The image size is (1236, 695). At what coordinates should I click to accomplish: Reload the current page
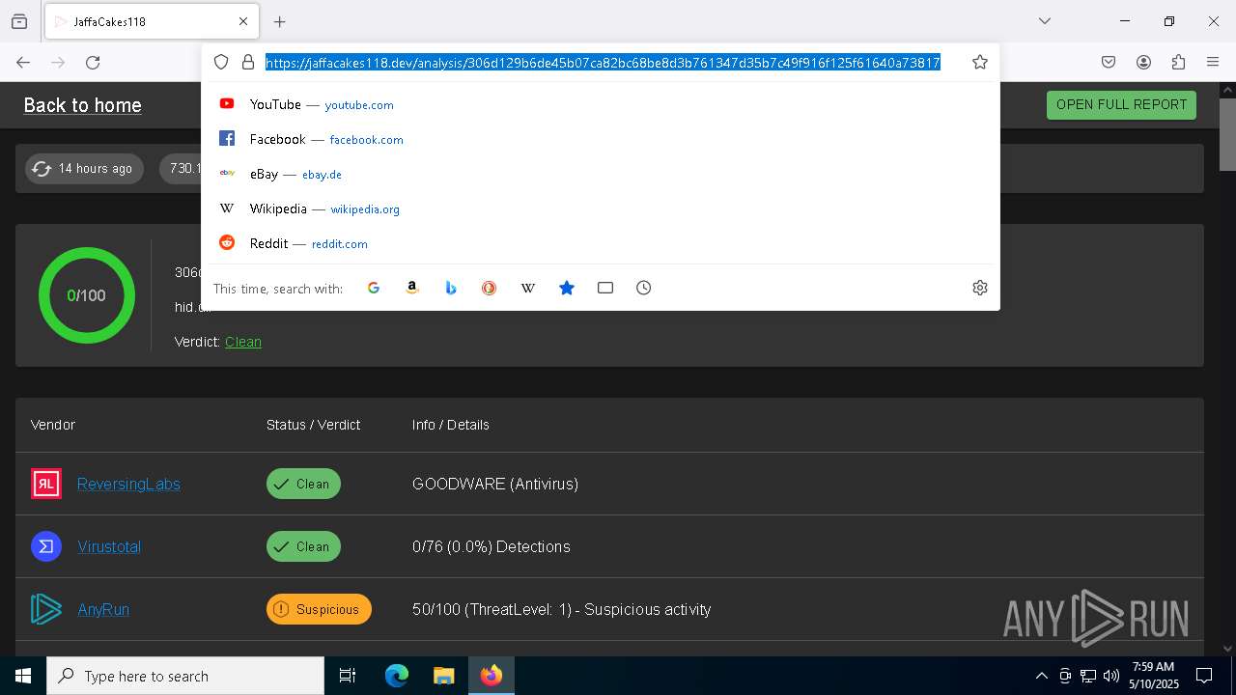tap(93, 62)
